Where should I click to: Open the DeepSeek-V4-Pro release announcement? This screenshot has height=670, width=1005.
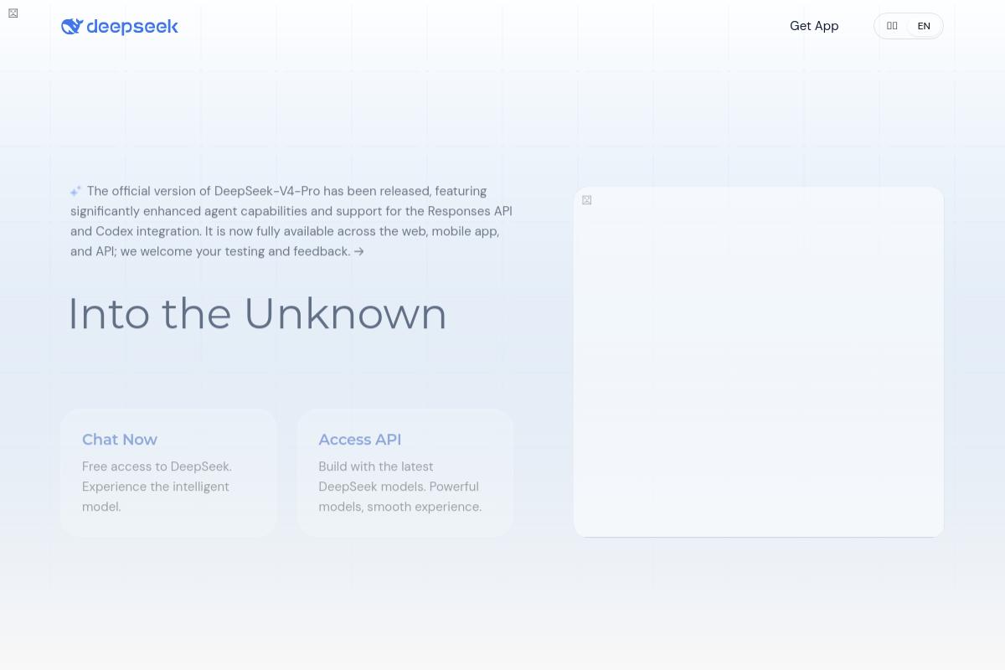[x=291, y=221]
